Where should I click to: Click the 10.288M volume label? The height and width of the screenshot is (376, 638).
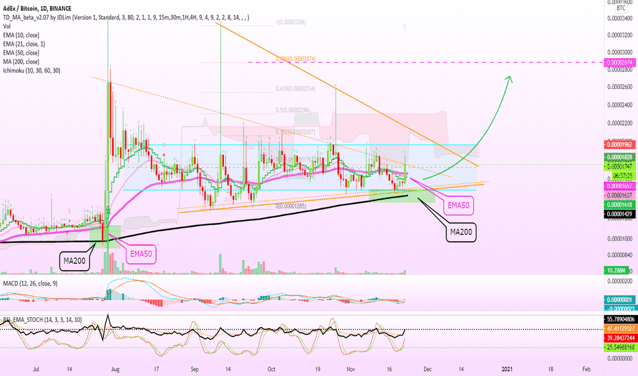tap(617, 270)
